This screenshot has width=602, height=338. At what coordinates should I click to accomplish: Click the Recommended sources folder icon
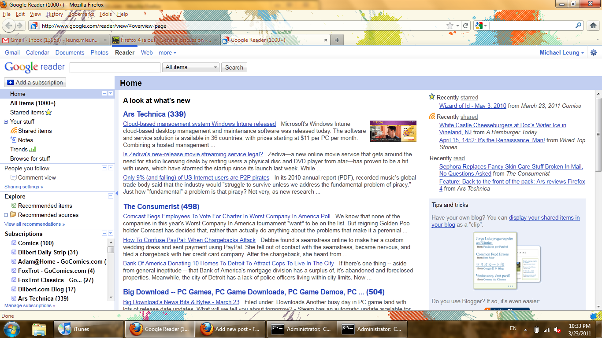[x=13, y=215]
